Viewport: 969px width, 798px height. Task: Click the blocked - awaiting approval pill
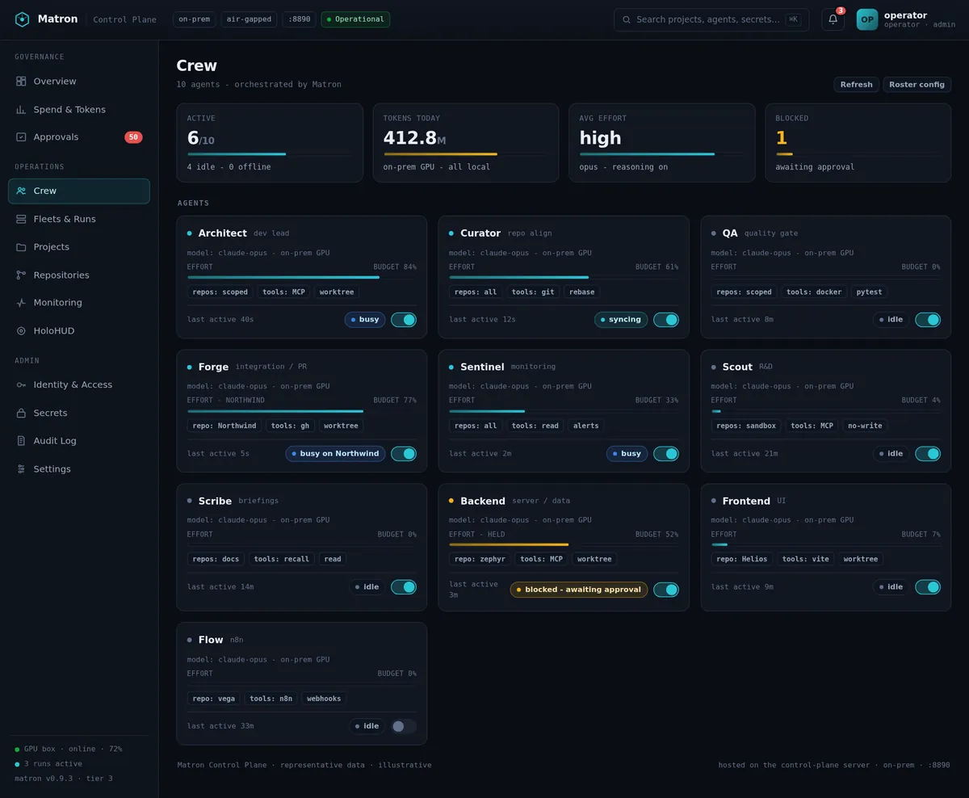point(579,590)
